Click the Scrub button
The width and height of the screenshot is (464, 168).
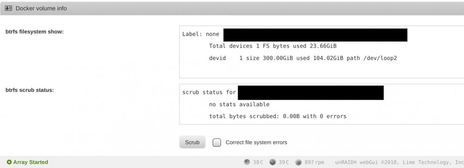[x=193, y=143]
